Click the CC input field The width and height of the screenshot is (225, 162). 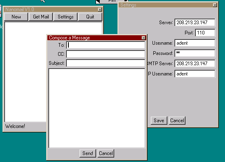[x=106, y=54]
